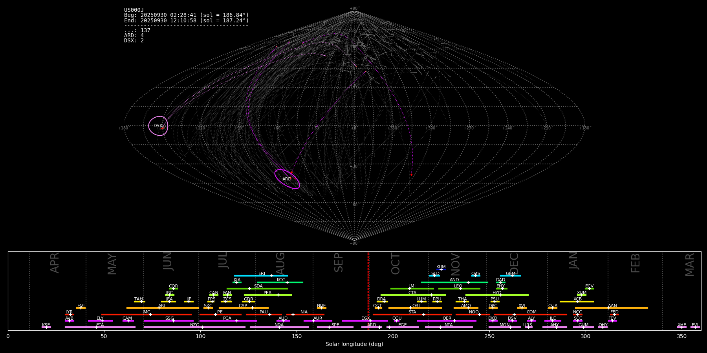707x353 pixels.
Task: Click the MAY month label
Action: pyautogui.click(x=112, y=264)
